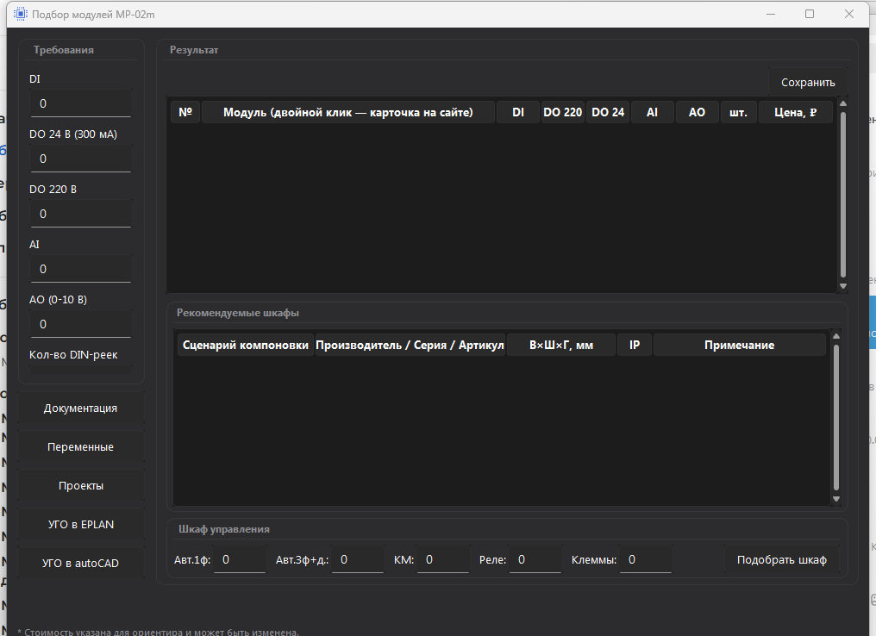Click the Подобрать шкаф button
The width and height of the screenshot is (876, 636).
pyautogui.click(x=781, y=559)
